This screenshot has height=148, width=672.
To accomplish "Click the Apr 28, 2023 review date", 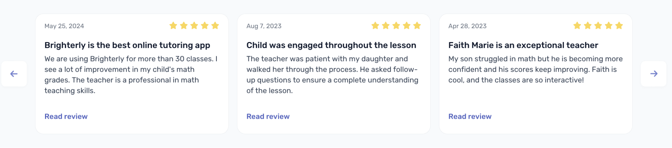I will (467, 26).
